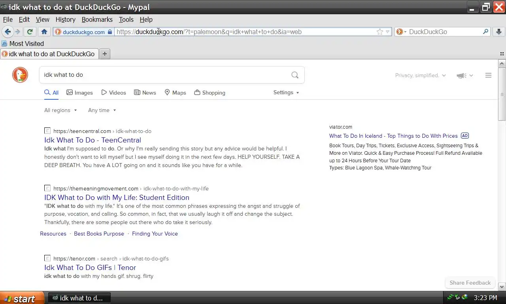Open the Help menu

146,19
